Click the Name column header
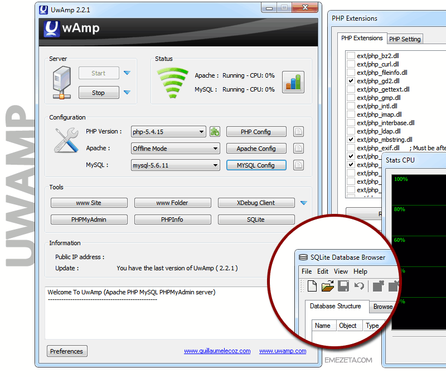The image size is (446, 377). pyautogui.click(x=323, y=326)
